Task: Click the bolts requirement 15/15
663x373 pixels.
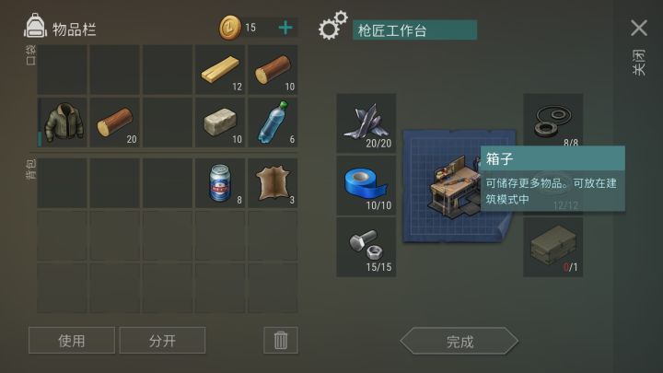Action: [366, 247]
